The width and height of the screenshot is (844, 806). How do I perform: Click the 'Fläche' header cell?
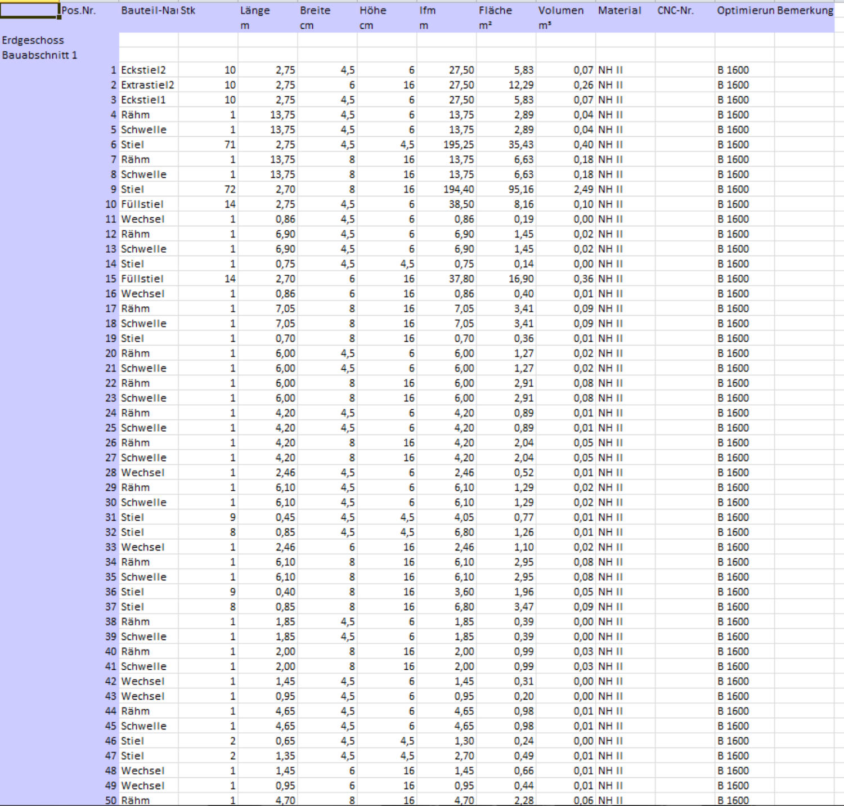(x=506, y=10)
